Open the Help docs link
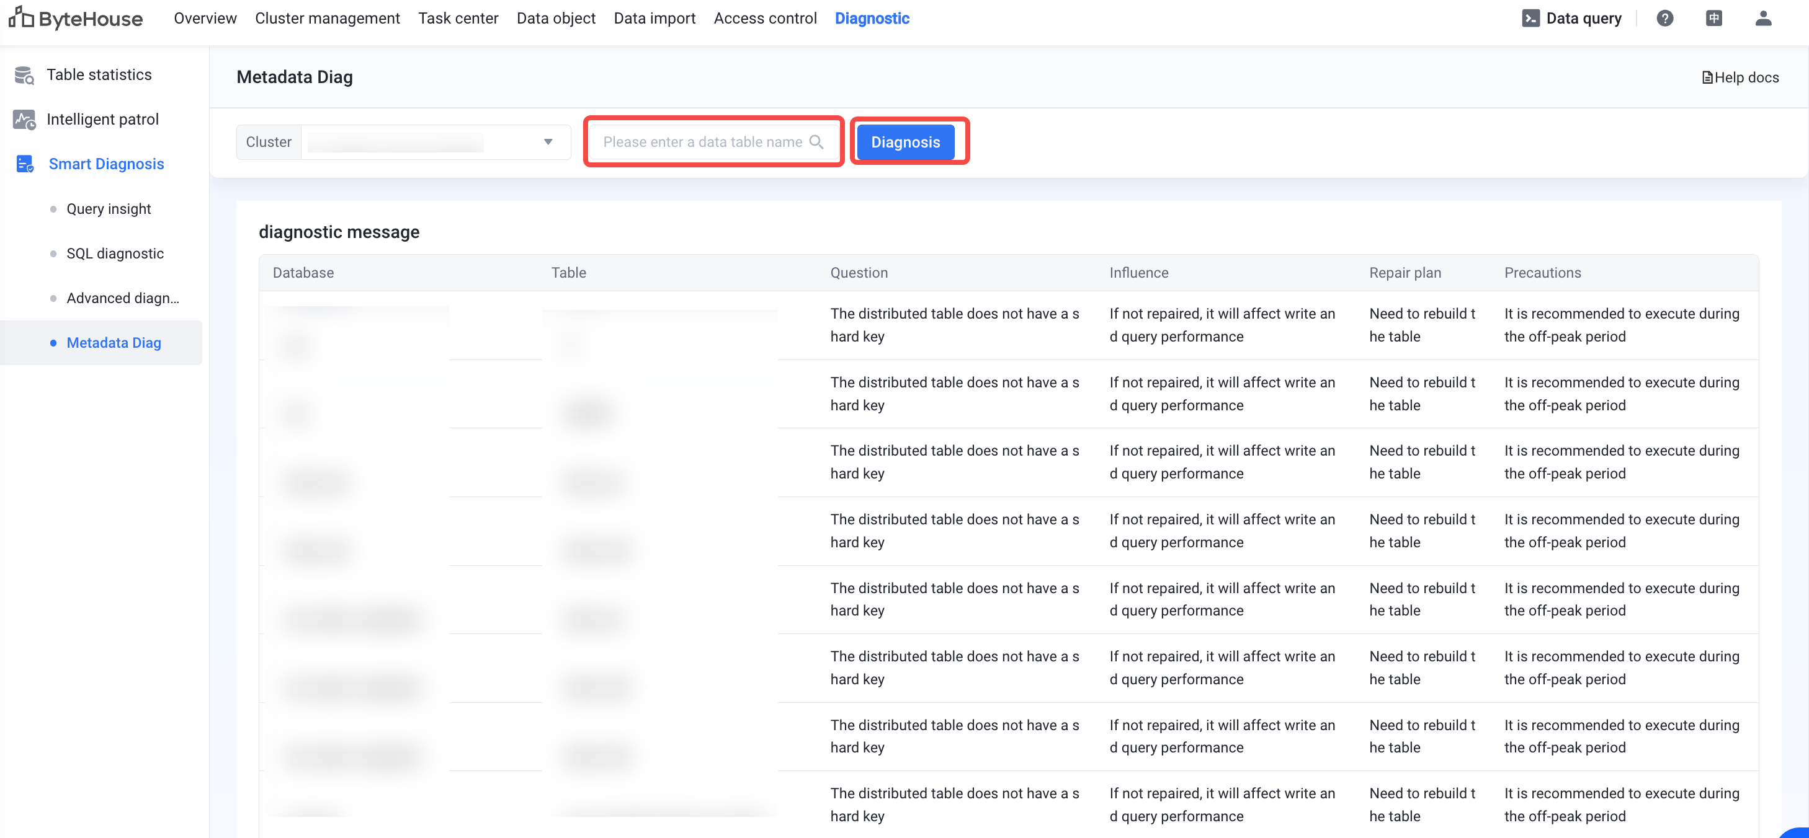The image size is (1809, 838). click(x=1740, y=78)
